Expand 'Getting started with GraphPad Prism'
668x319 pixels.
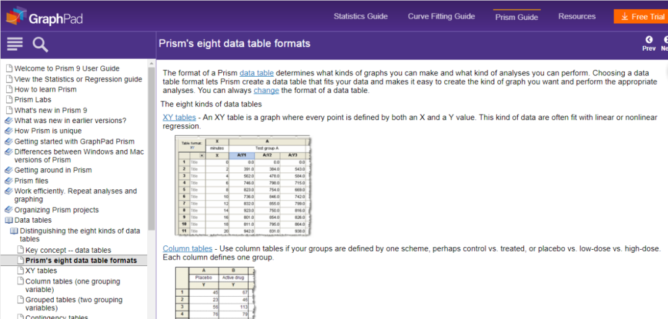[x=74, y=142]
